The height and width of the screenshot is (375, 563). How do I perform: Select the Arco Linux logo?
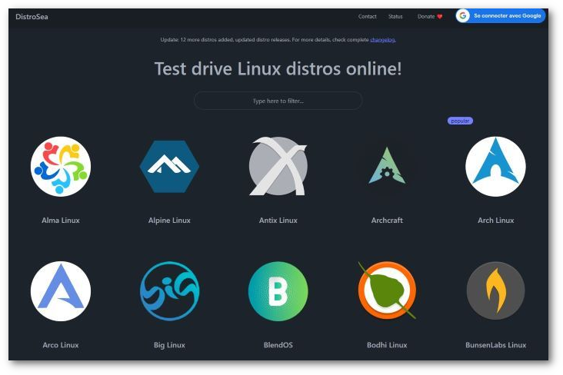coord(61,291)
